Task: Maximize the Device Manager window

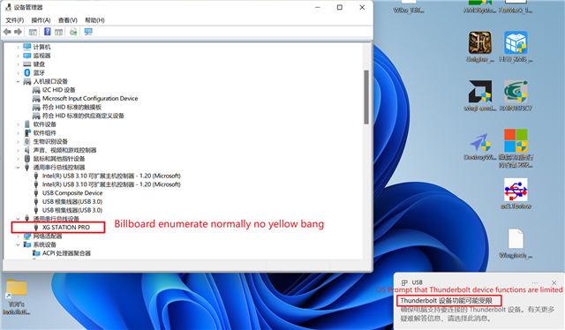Action: tap(339, 7)
